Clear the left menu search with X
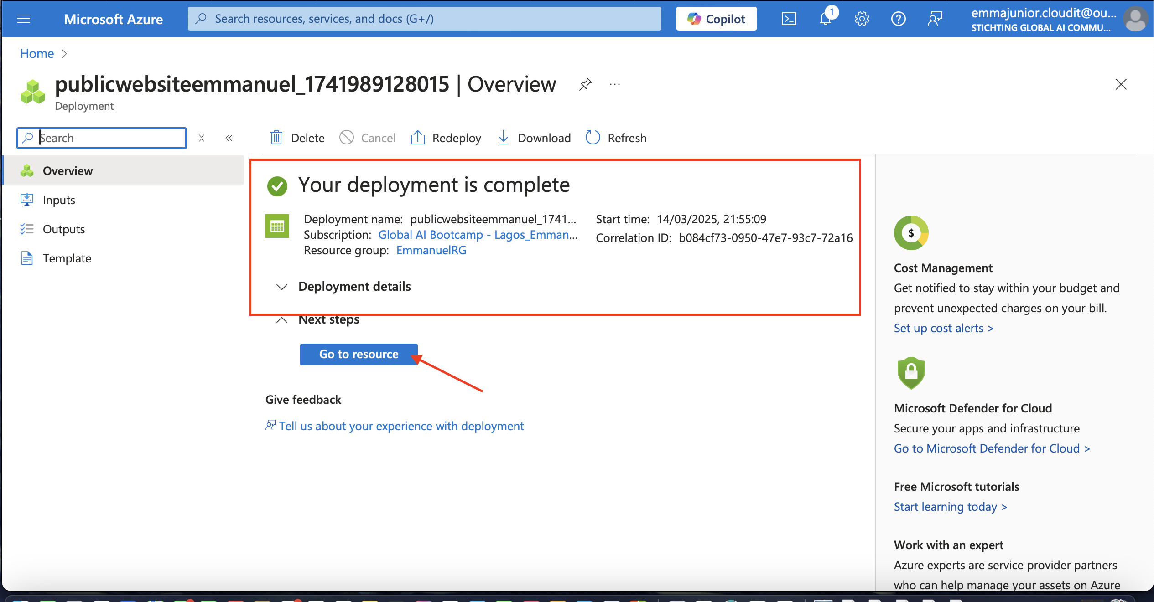 tap(202, 138)
